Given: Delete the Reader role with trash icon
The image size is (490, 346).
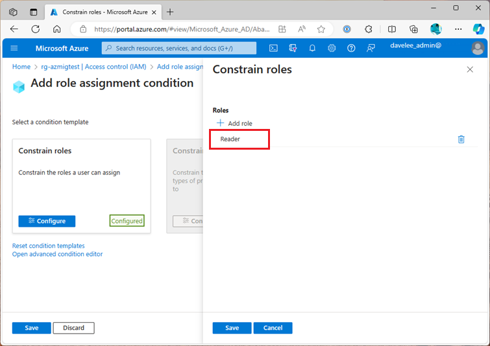Looking at the screenshot, I should coord(461,139).
